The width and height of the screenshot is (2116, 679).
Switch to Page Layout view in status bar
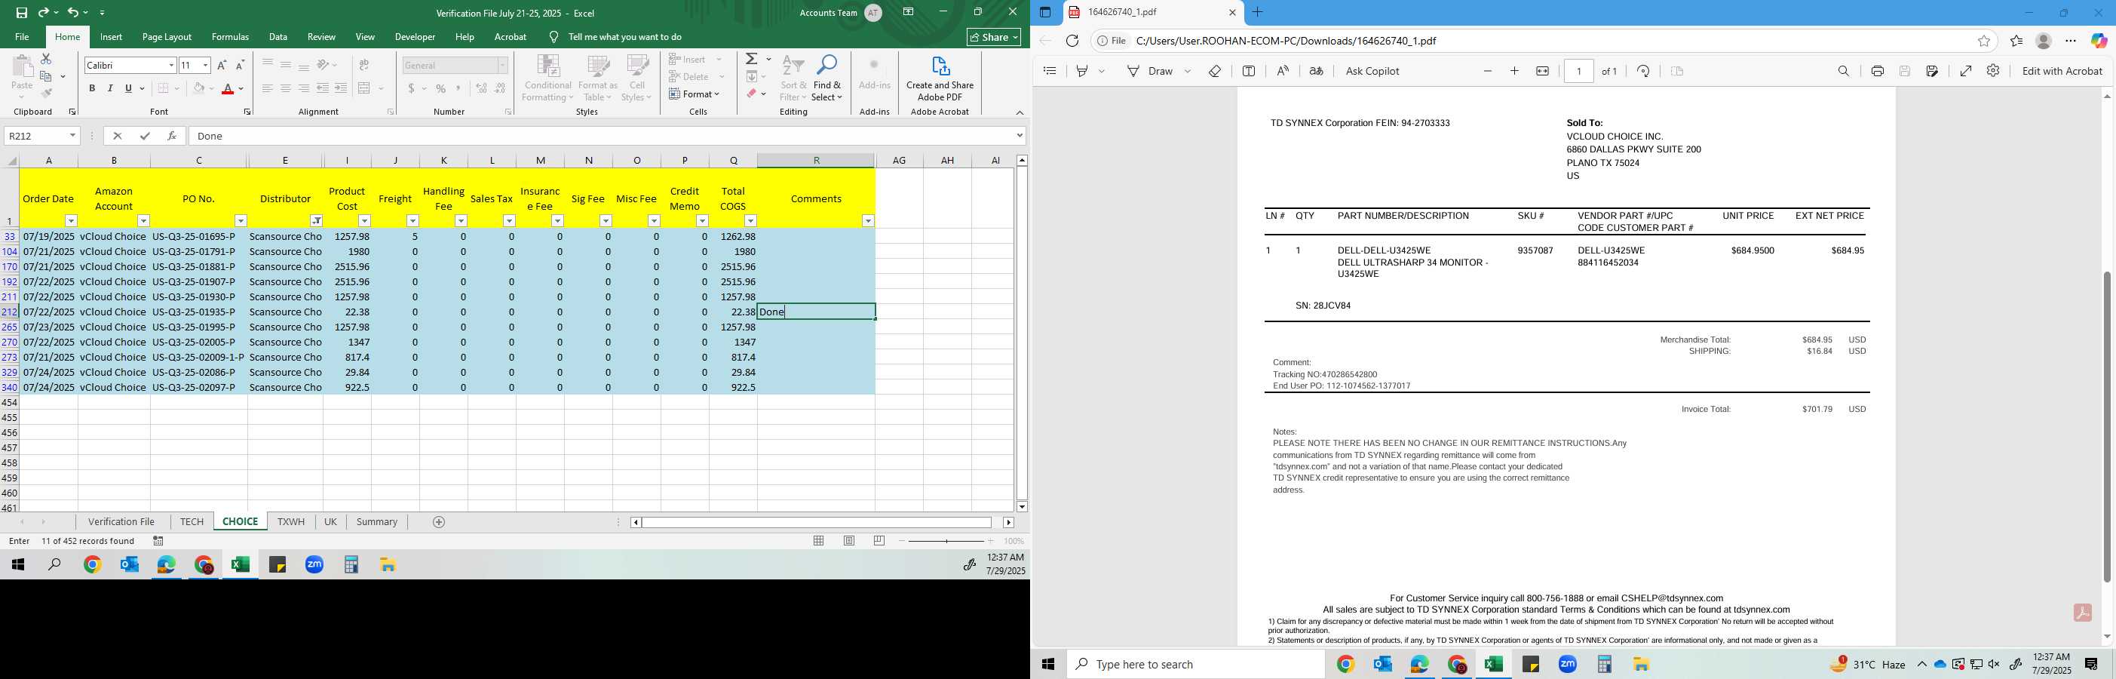[848, 541]
